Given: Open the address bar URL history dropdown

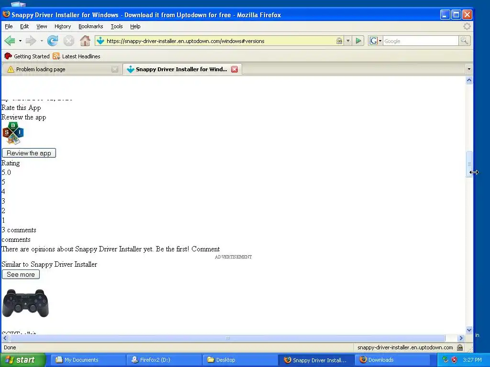Looking at the screenshot, I should coord(348,41).
